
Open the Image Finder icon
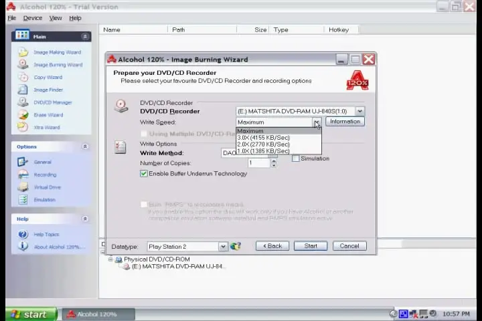coord(23,90)
